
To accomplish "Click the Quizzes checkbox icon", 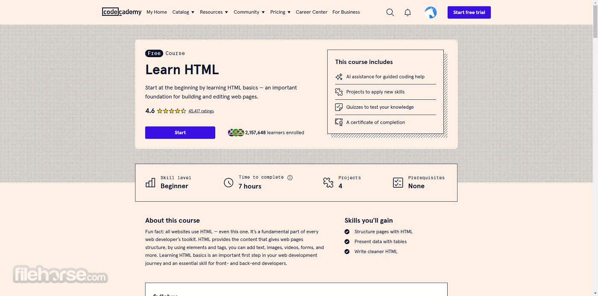I will pyautogui.click(x=339, y=107).
